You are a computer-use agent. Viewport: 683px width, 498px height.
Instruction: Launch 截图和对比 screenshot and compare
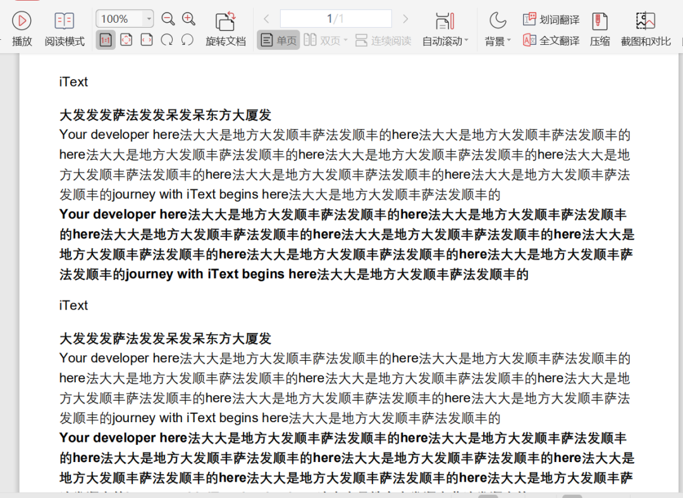coord(645,25)
